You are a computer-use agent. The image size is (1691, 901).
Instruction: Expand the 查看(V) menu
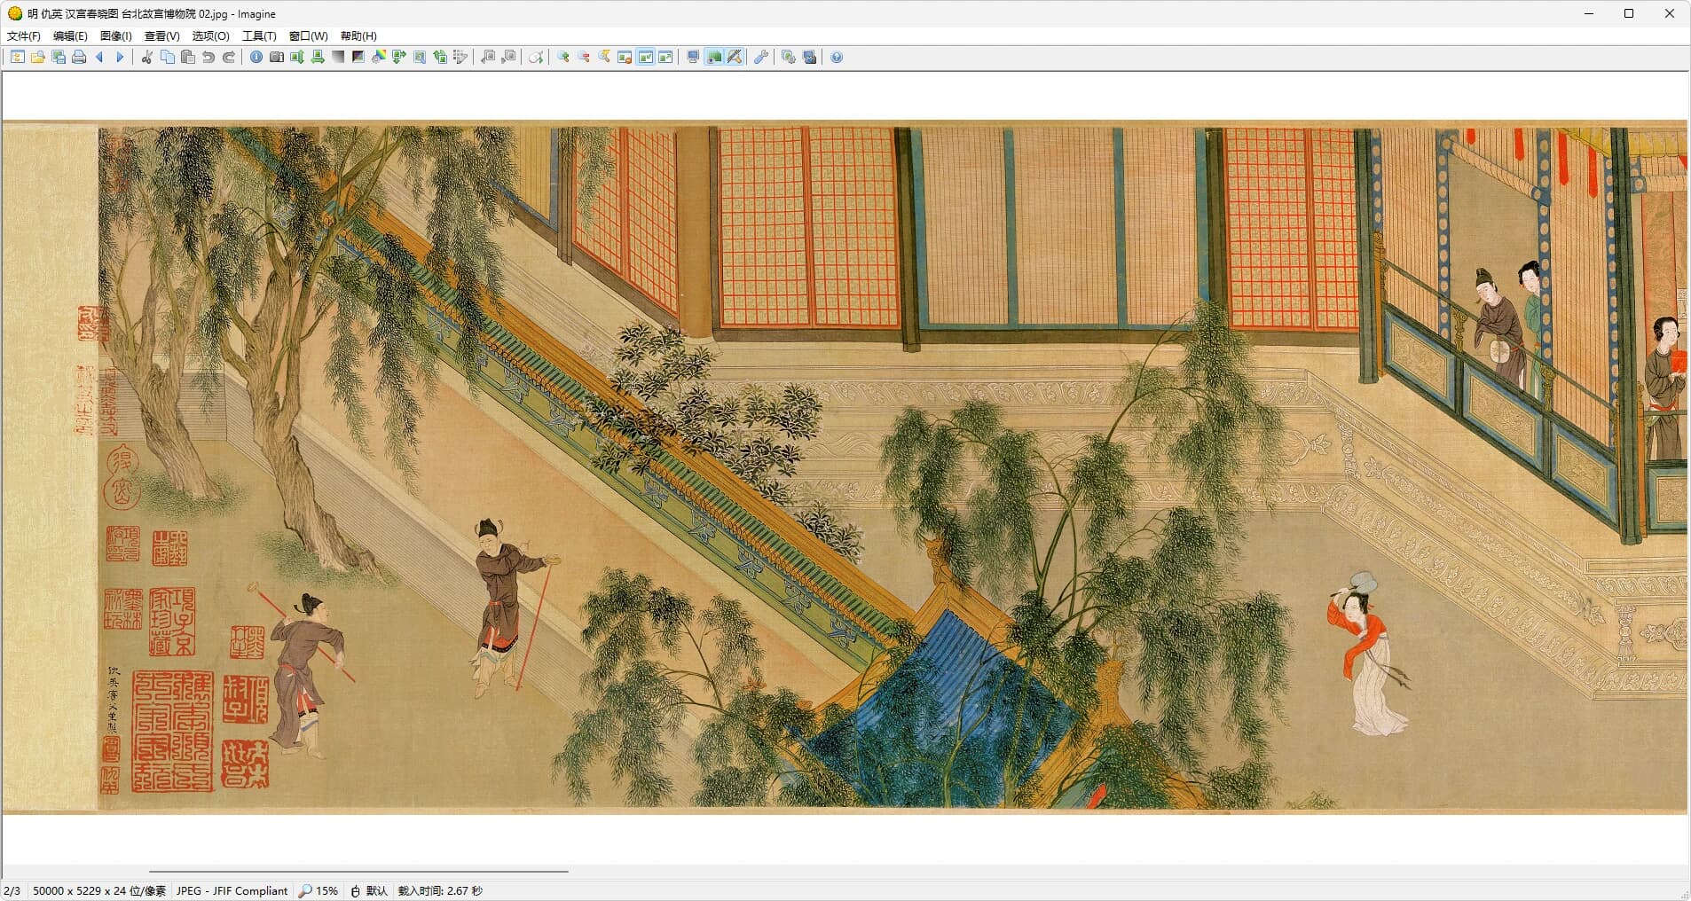click(x=161, y=36)
